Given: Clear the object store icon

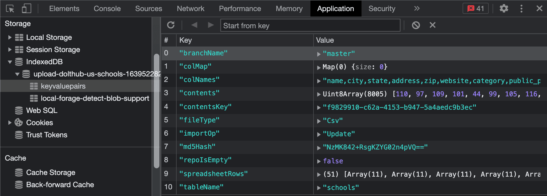Looking at the screenshot, I should point(416,25).
